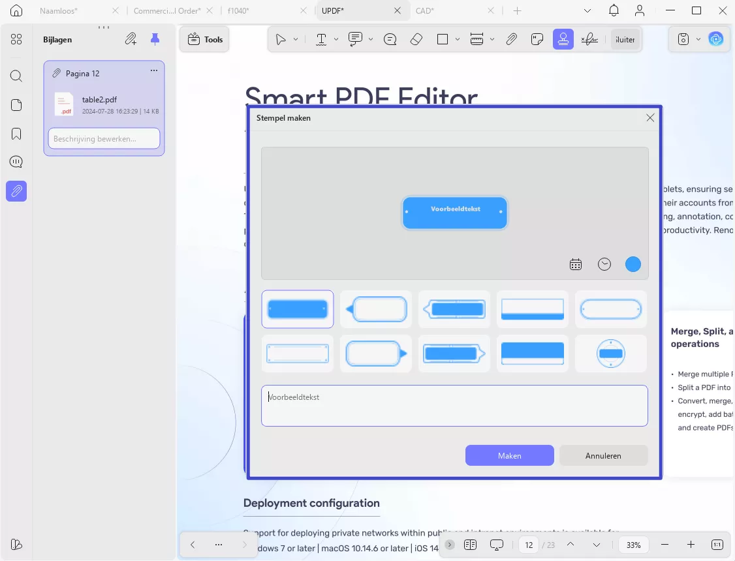Click the Maken button
735x561 pixels.
[510, 455]
